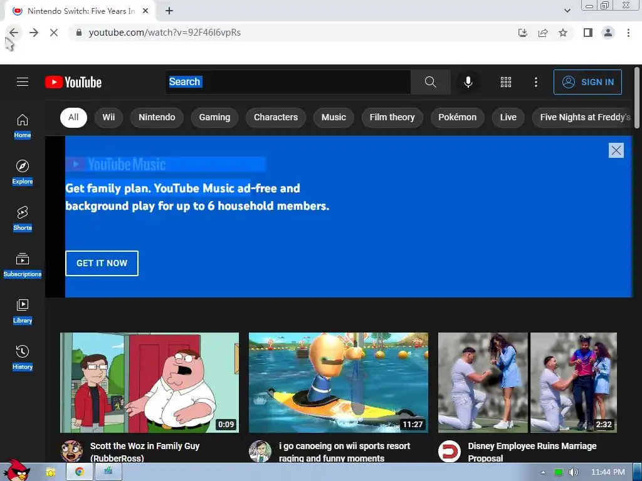Open Explore in sidebar

click(x=23, y=172)
